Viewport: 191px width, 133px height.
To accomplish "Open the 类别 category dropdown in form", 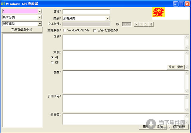I will [107, 18].
